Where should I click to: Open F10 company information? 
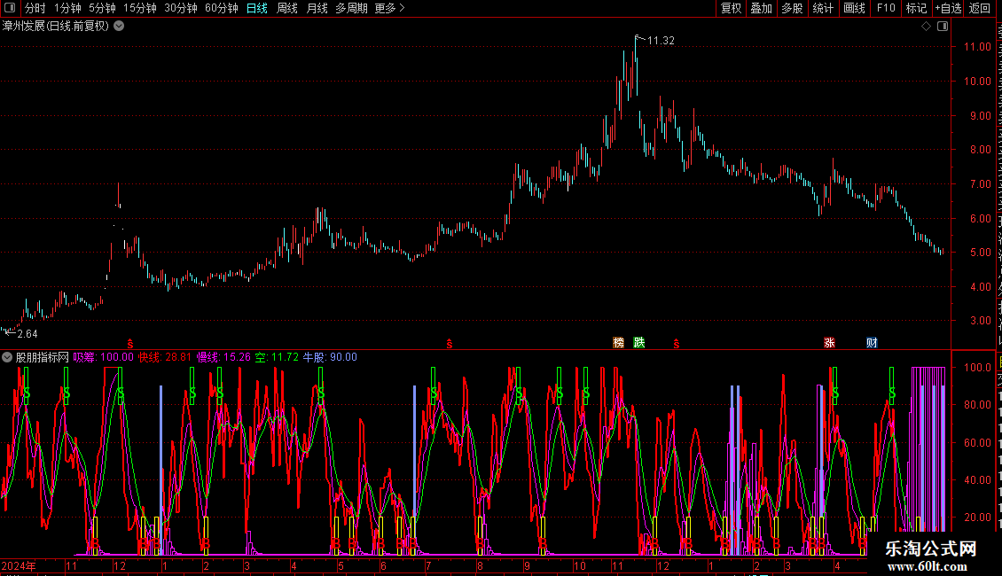pos(886,8)
